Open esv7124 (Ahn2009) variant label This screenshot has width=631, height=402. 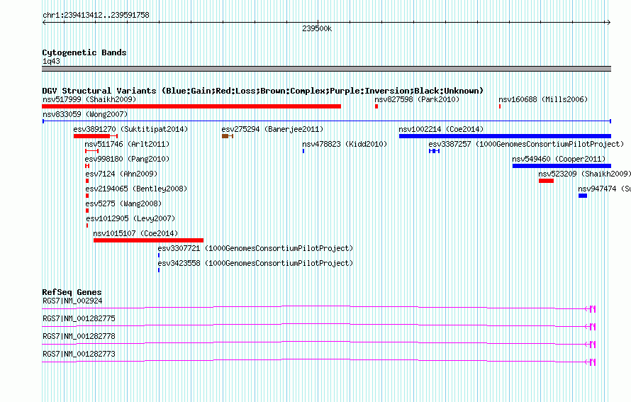[121, 174]
